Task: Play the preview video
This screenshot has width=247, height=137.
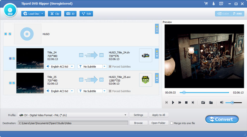Action: click(173, 102)
